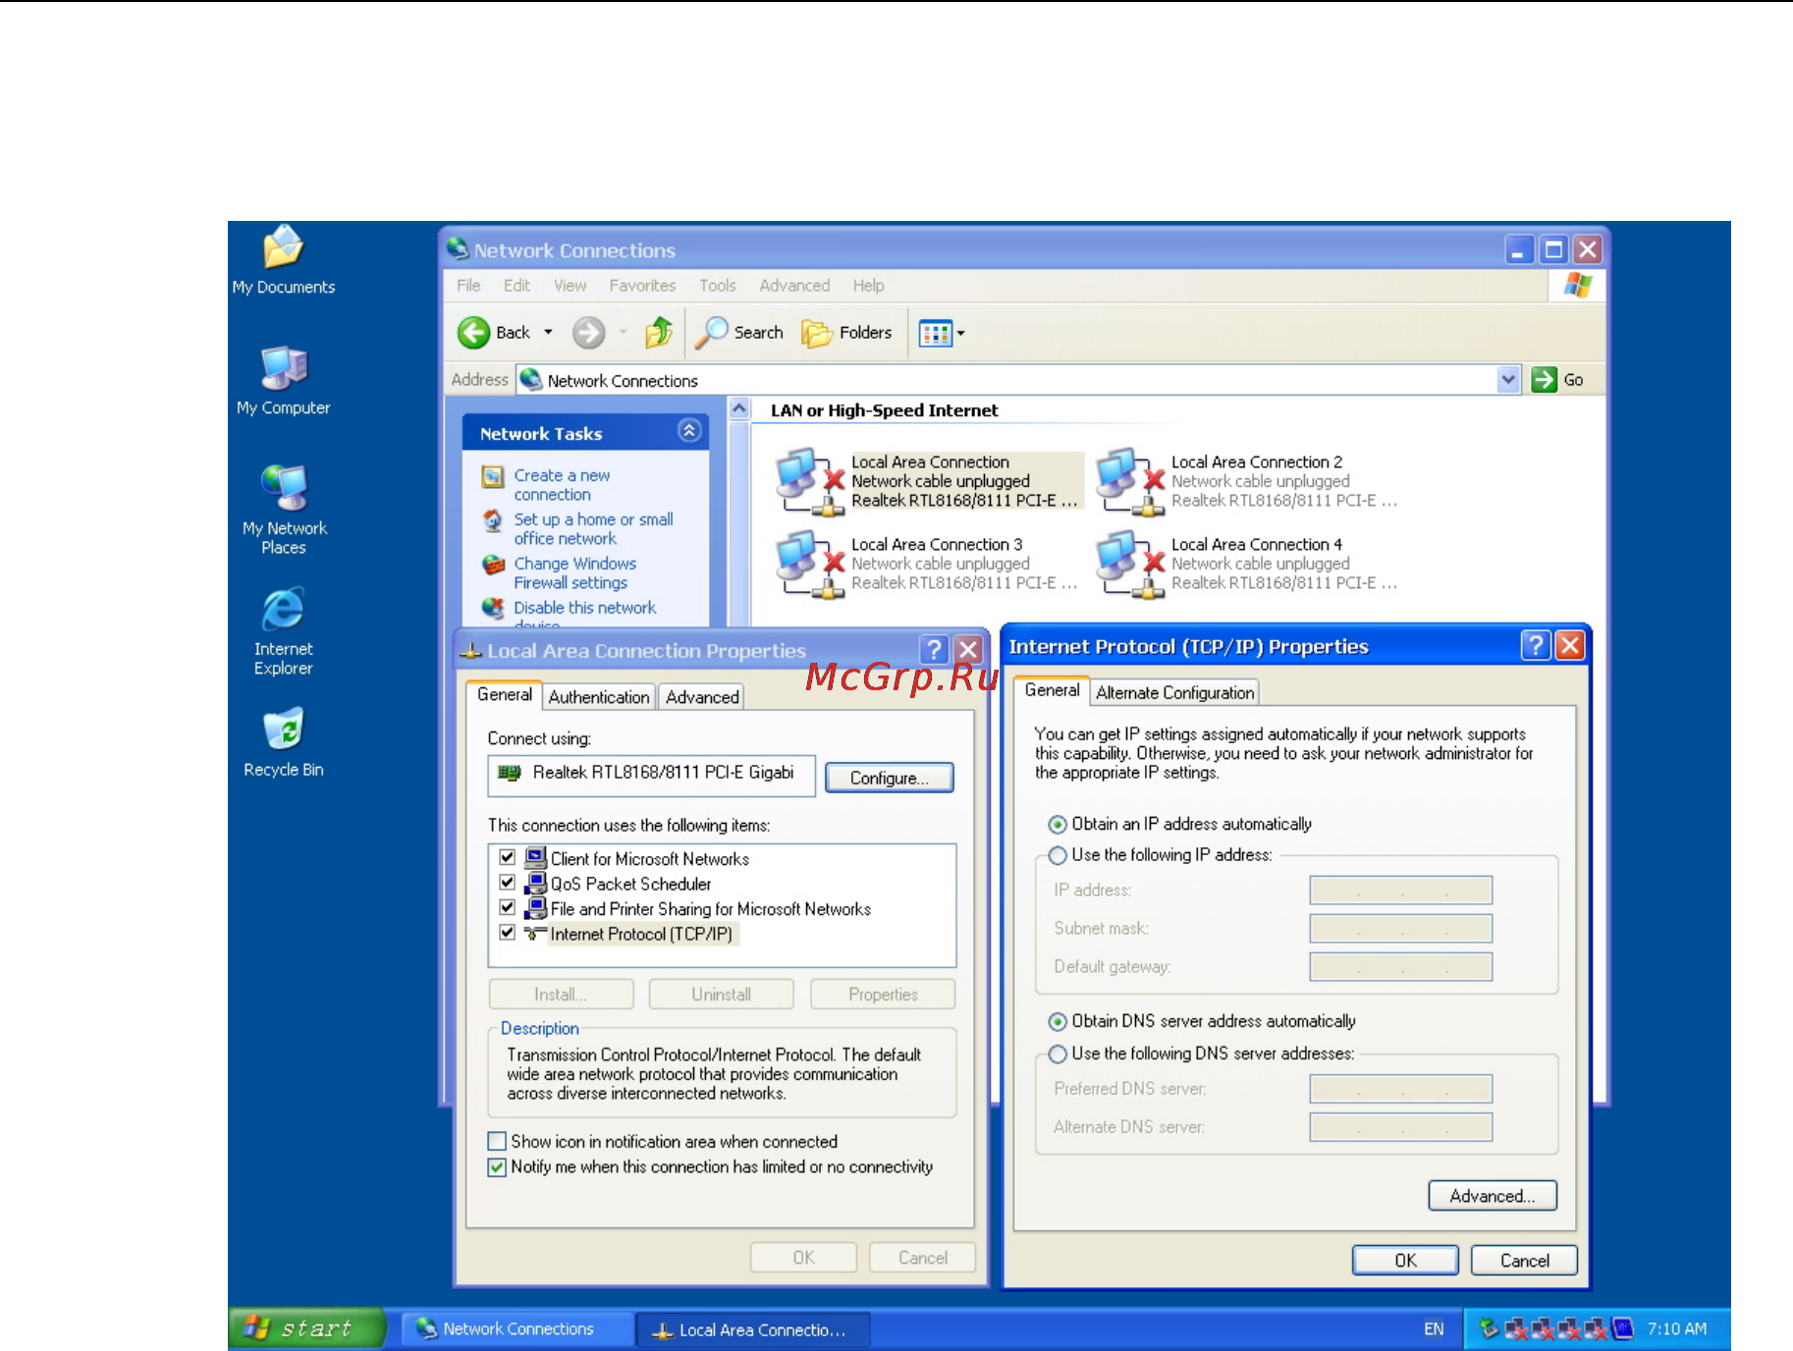Select Use the following IP address
The image size is (1793, 1351).
point(1058,855)
